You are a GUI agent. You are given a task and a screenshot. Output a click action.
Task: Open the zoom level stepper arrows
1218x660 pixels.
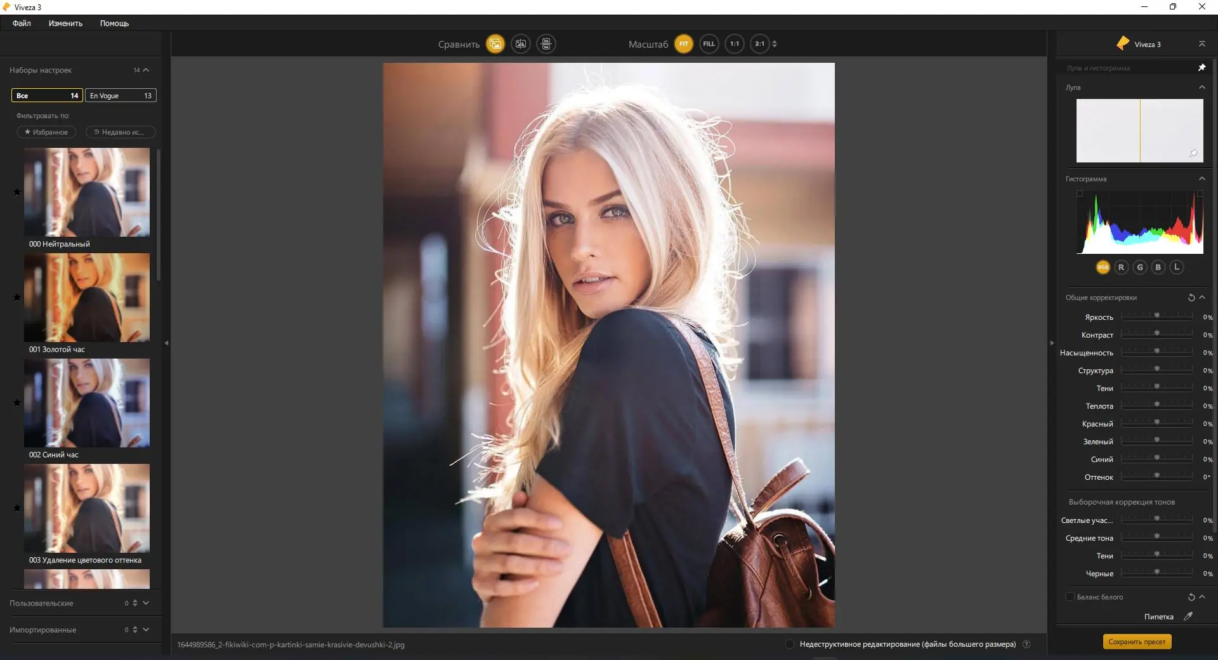tap(775, 44)
